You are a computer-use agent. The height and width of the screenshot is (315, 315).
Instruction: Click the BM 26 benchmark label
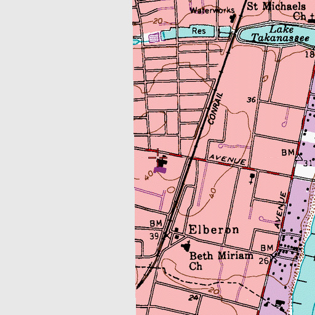266,254
